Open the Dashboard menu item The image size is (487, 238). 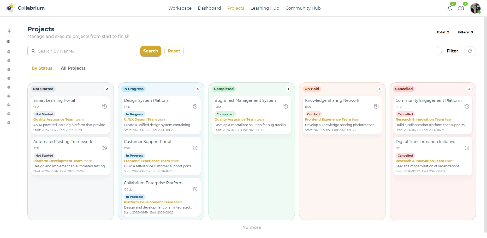(209, 8)
